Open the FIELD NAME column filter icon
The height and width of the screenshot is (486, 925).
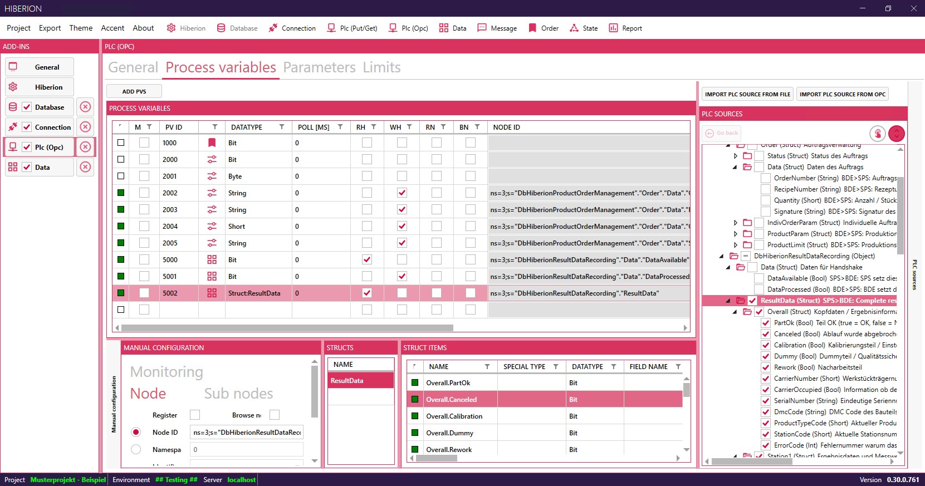[678, 366]
